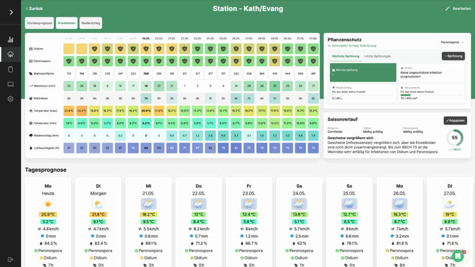Open the clipboard icon in sidebar
The width and height of the screenshot is (475, 267).
point(10,69)
